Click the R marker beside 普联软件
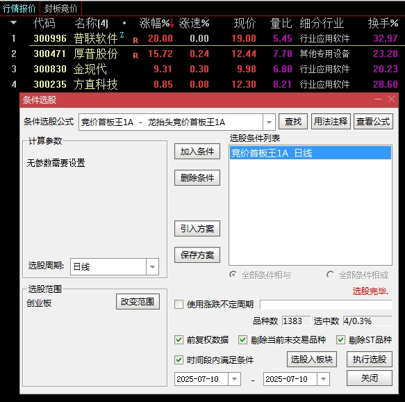The width and height of the screenshot is (405, 402). pyautogui.click(x=135, y=40)
